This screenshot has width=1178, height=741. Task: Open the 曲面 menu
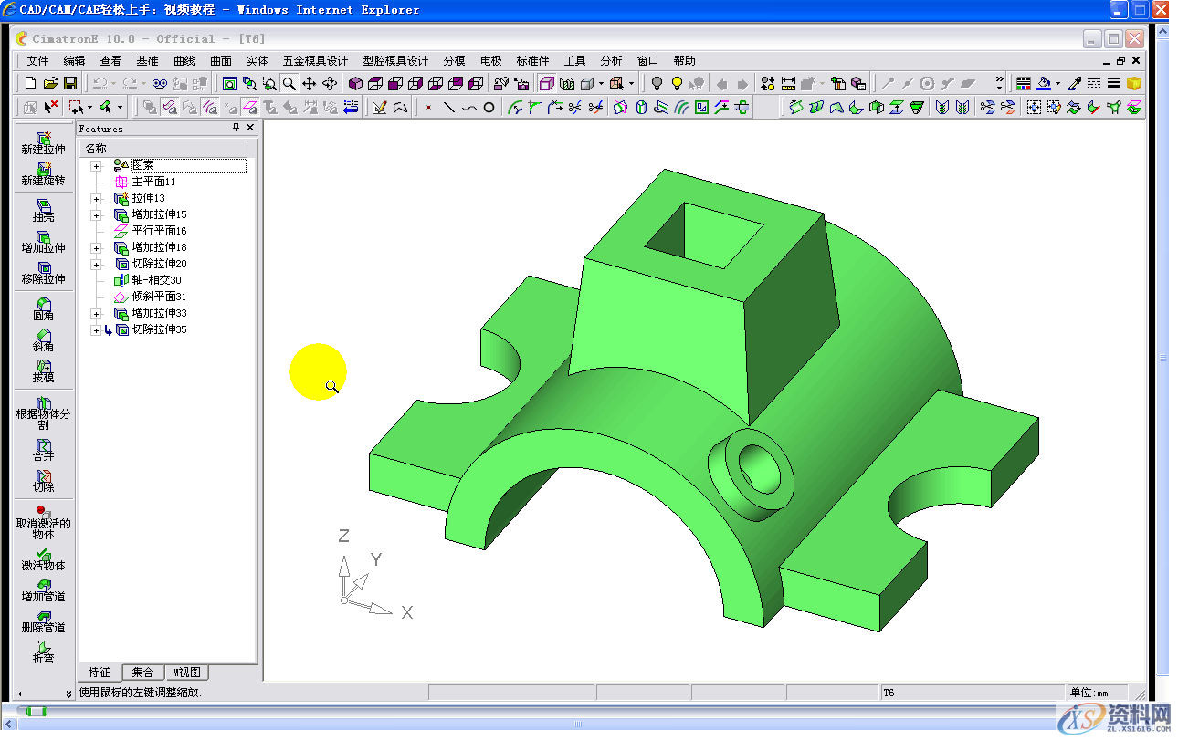(x=221, y=61)
